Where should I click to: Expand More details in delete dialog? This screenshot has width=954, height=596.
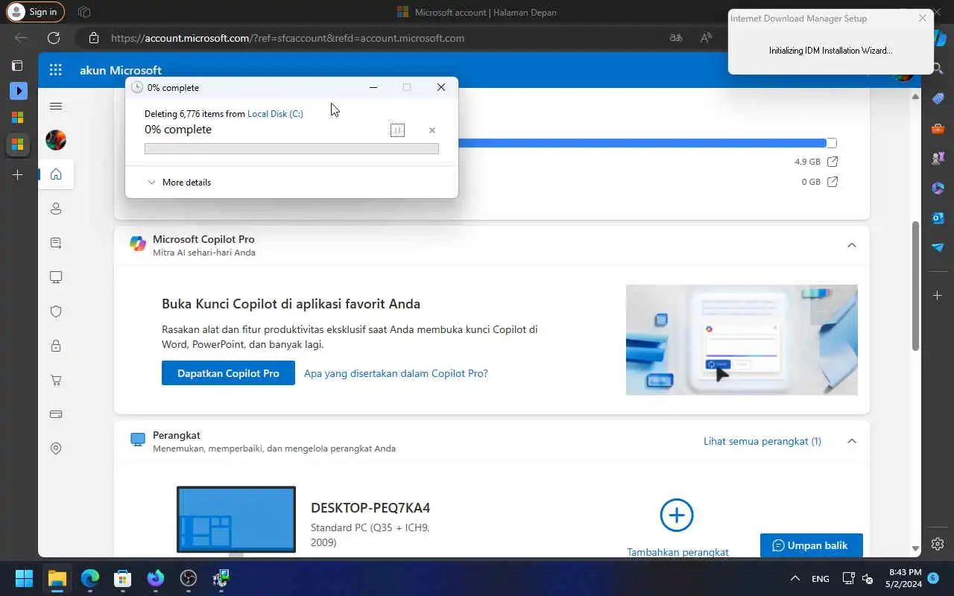tap(180, 183)
